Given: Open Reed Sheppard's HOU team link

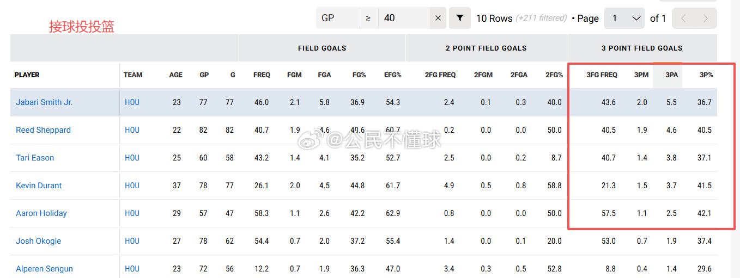Looking at the screenshot, I should [x=132, y=130].
